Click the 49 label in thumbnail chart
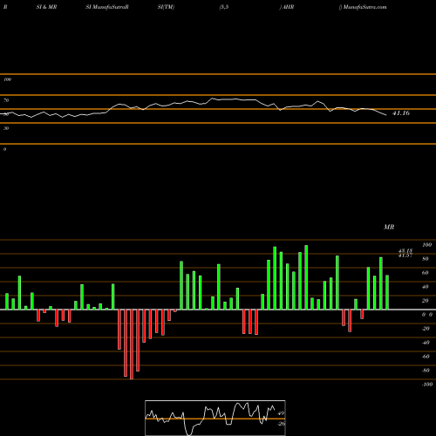436x436 pixels. coord(281,413)
